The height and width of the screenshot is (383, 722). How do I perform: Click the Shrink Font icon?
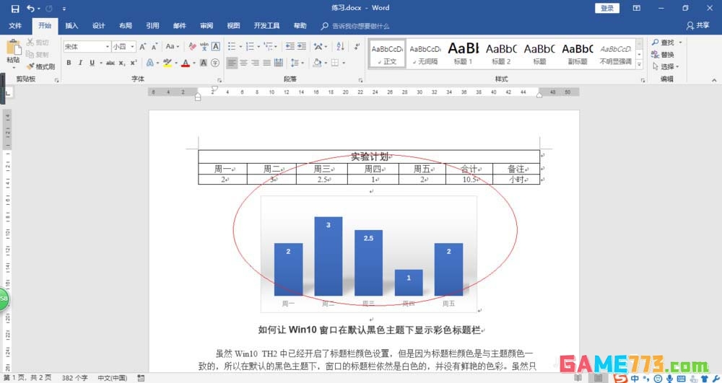155,46
